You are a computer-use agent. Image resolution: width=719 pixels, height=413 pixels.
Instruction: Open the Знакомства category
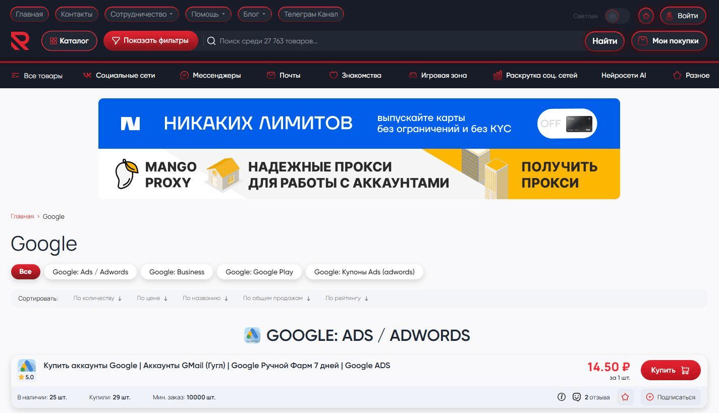coord(355,75)
